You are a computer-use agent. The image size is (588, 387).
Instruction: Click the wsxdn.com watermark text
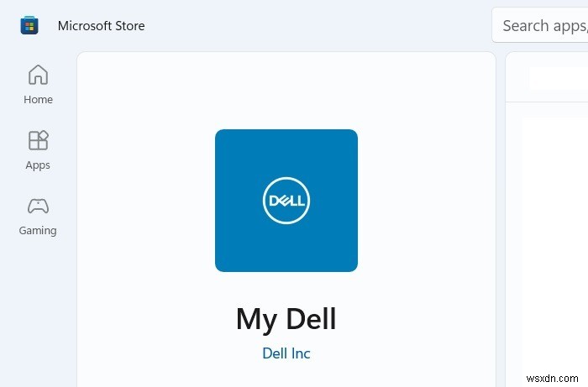pyautogui.click(x=553, y=379)
